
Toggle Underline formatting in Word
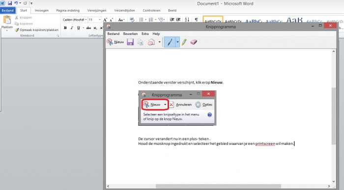tap(78, 28)
